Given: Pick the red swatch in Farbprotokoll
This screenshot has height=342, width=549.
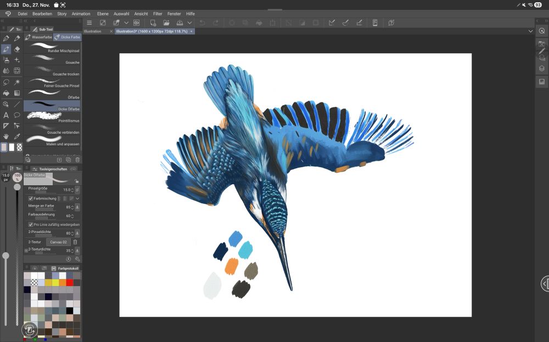Looking at the screenshot, I should click(x=70, y=283).
